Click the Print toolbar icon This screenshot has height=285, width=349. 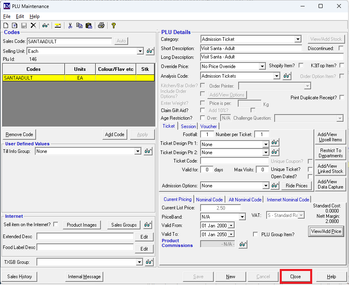[x=101, y=26]
